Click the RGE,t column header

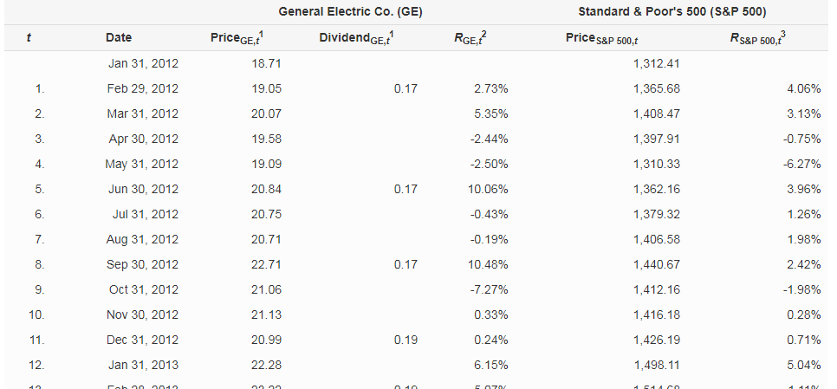tap(473, 37)
